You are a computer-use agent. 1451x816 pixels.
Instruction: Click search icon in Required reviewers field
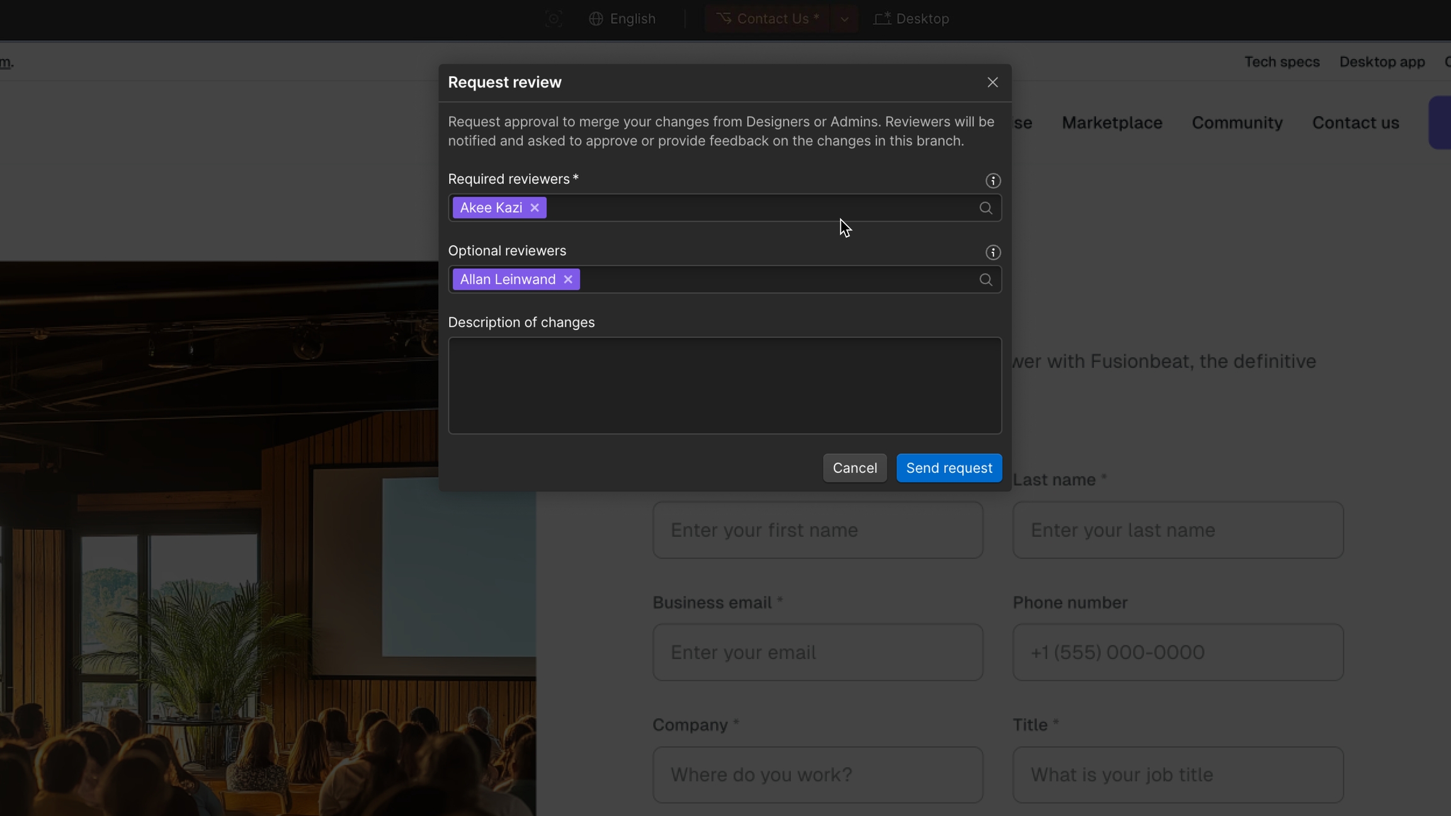coord(986,208)
